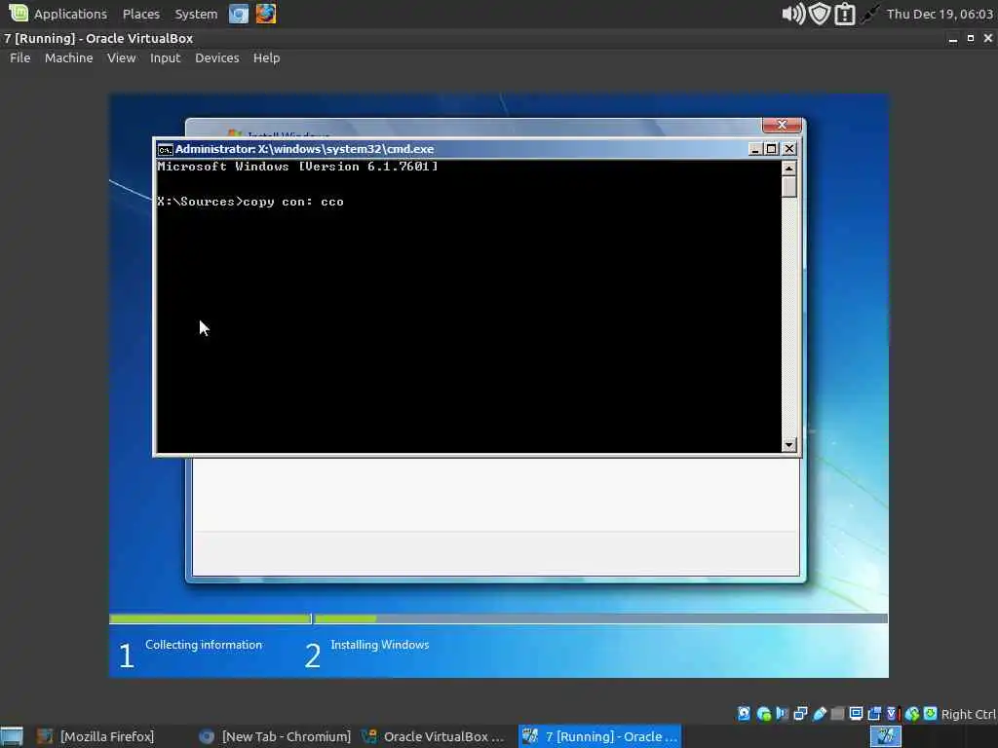Click the installer progress bar
The image size is (998, 748).
coord(498,618)
